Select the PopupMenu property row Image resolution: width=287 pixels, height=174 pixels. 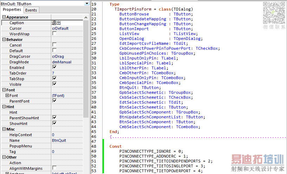point(42,146)
